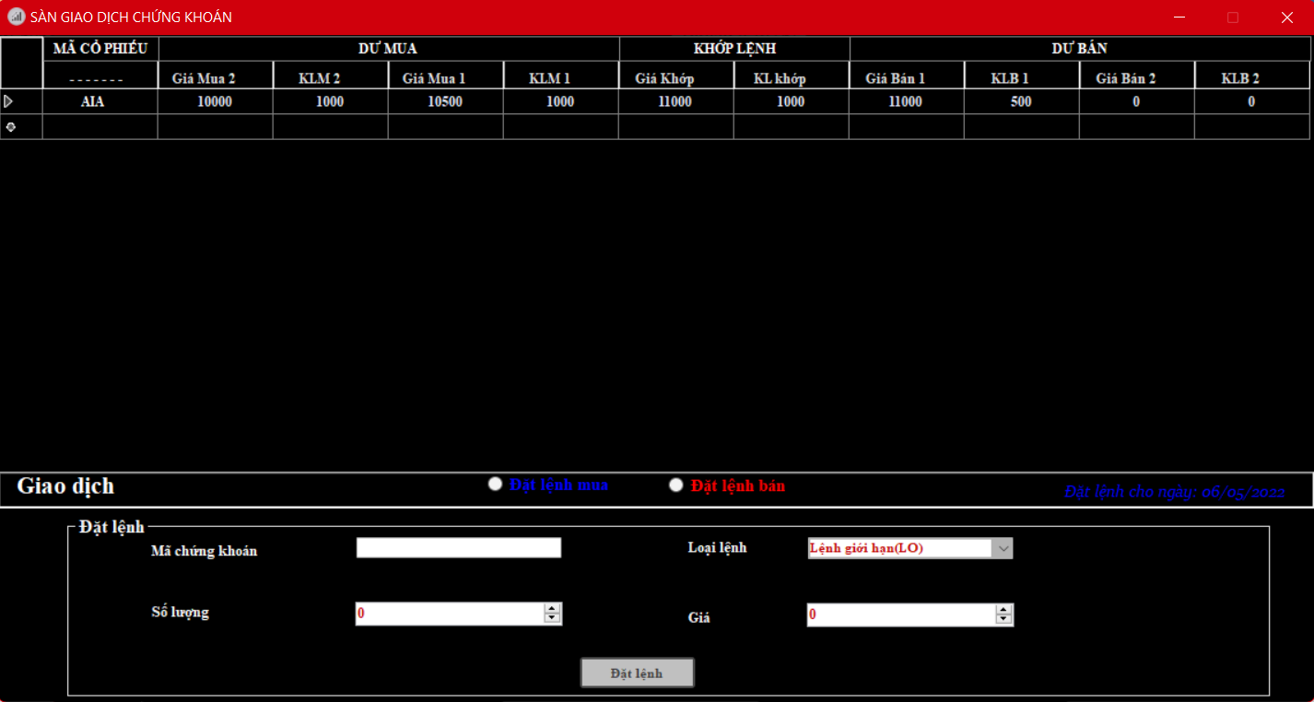Click the KLM 1 column header
This screenshot has height=702, width=1314.
[x=561, y=76]
